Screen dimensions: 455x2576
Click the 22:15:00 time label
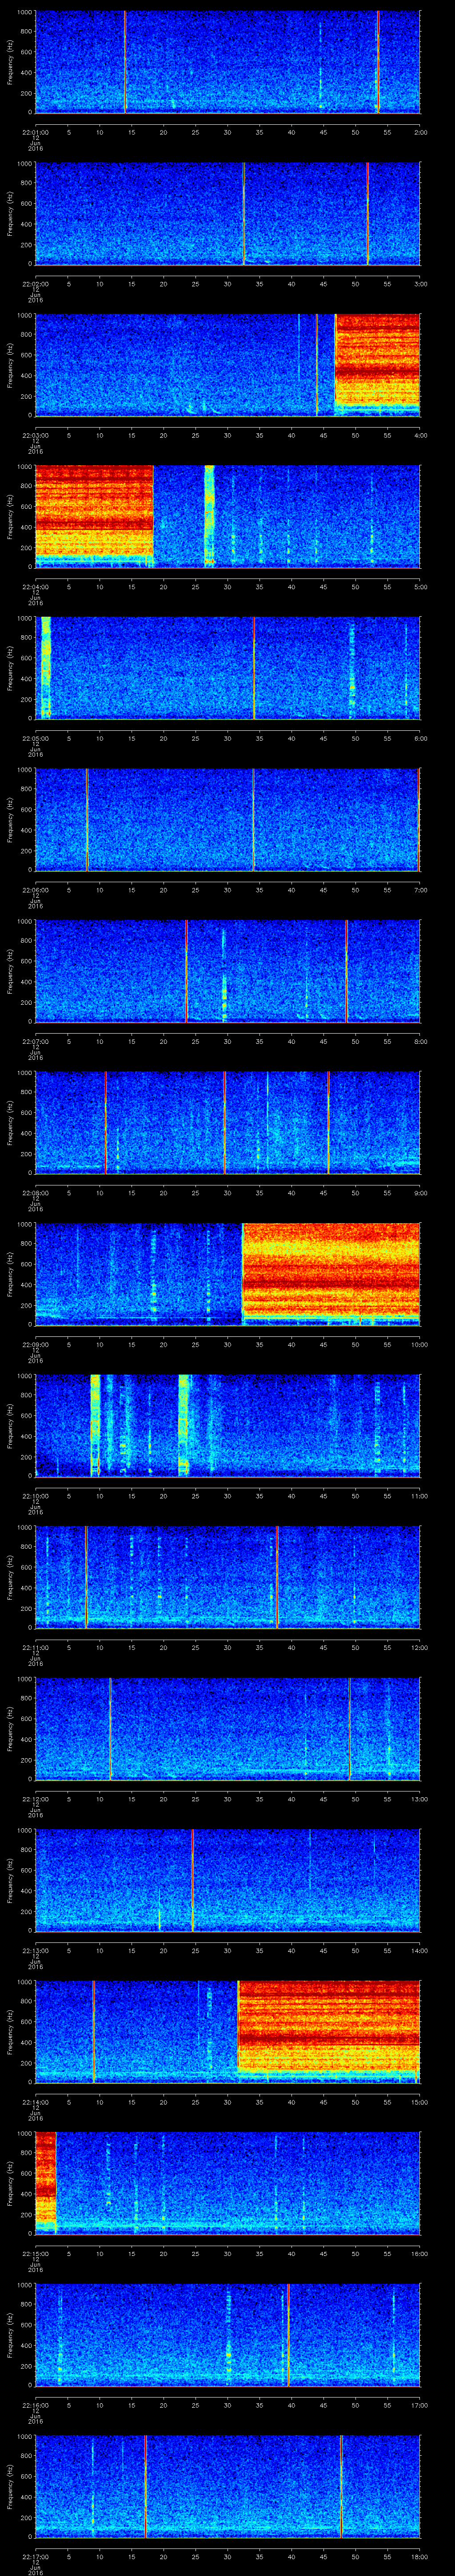[35, 2252]
